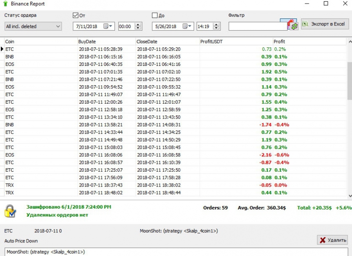Select TRX row bought 18:37:43
This screenshot has height=256, width=352.
point(175,185)
